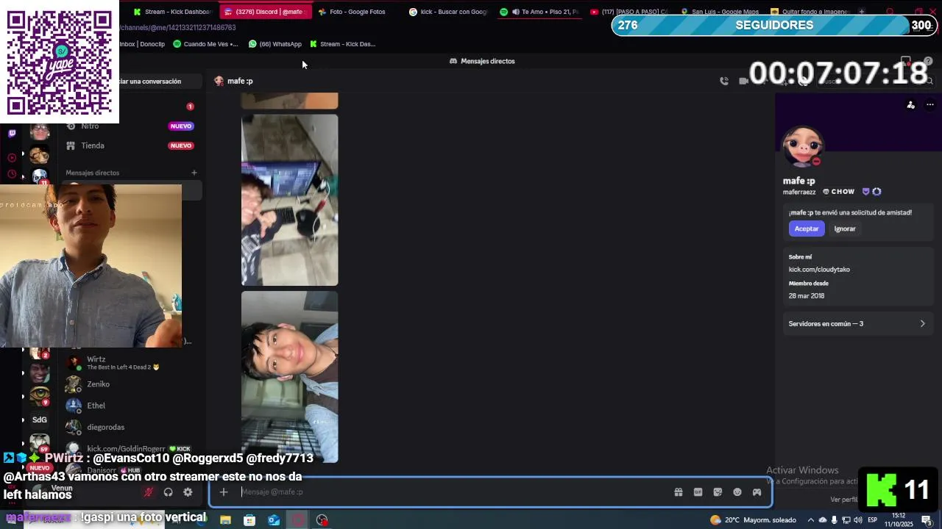This screenshot has height=529, width=942.
Task: Open the Mensajes directos header title
Action: (482, 61)
